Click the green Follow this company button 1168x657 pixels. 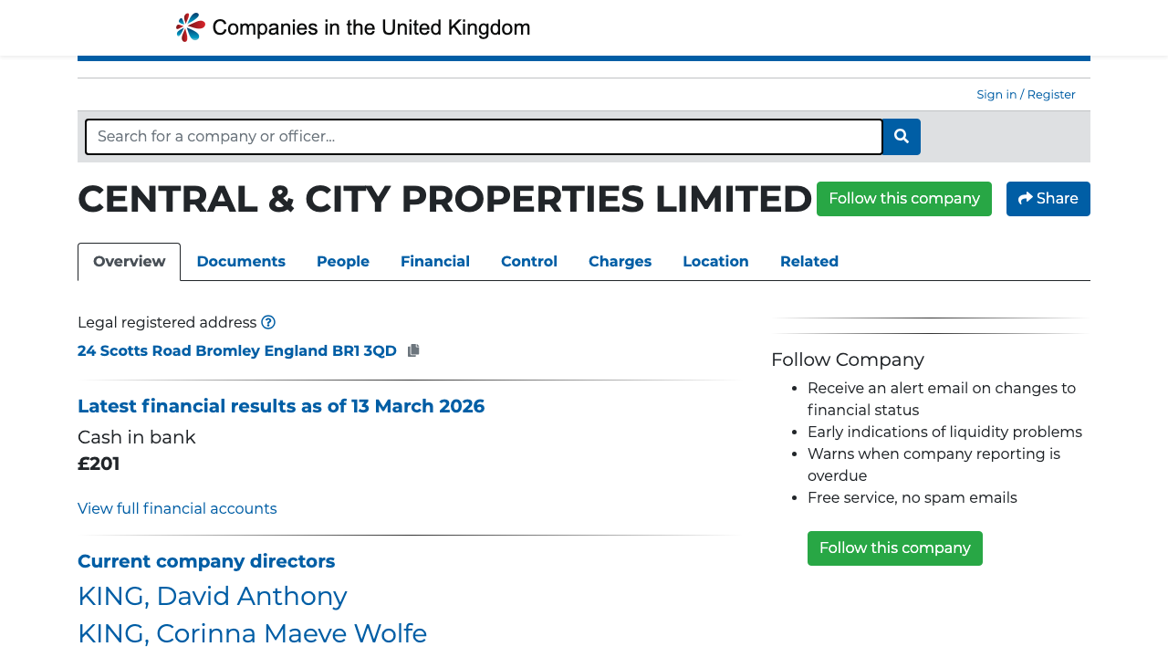pos(903,198)
